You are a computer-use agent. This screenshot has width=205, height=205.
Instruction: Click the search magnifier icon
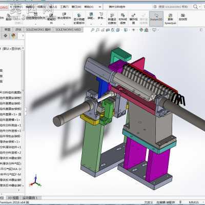coord(195,7)
